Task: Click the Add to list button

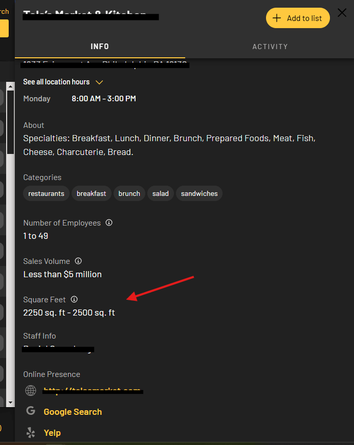Action: point(298,18)
